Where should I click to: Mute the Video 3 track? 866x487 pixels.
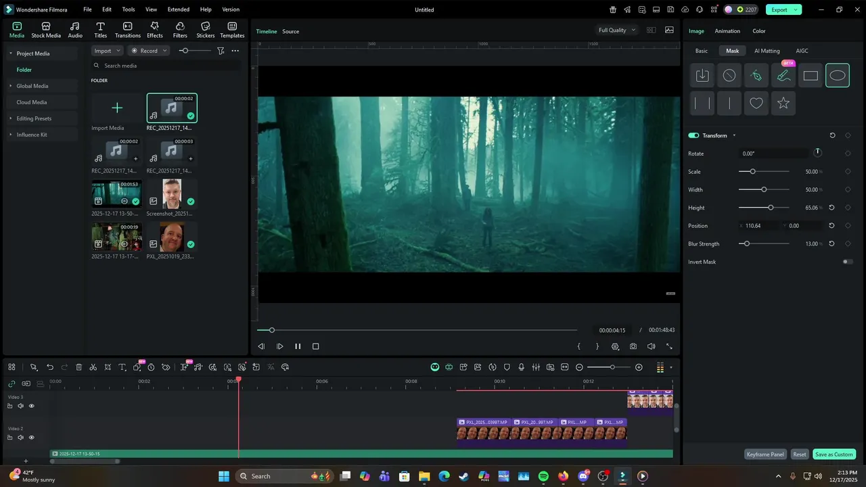coord(20,406)
